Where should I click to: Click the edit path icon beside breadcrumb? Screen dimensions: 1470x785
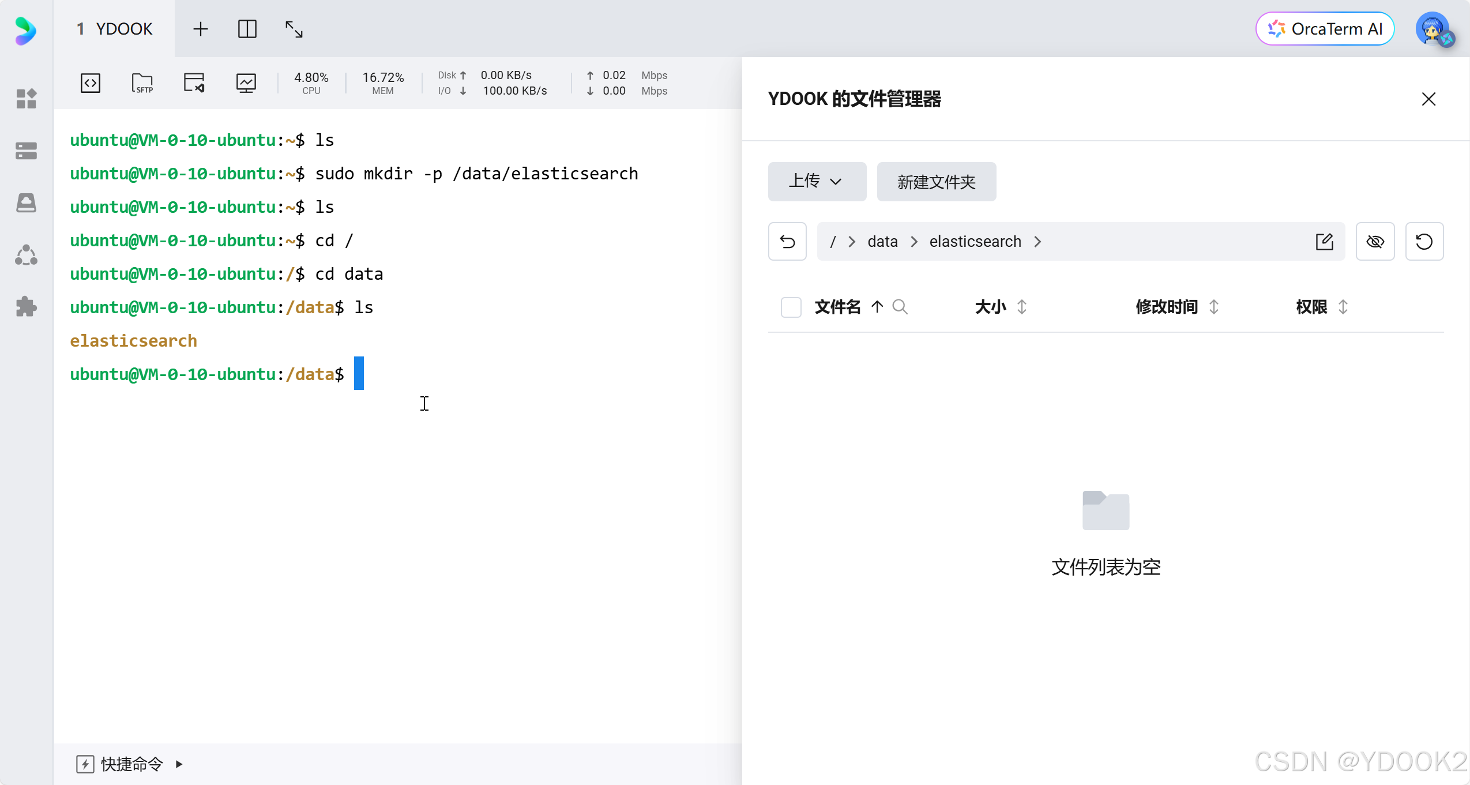[x=1325, y=241]
